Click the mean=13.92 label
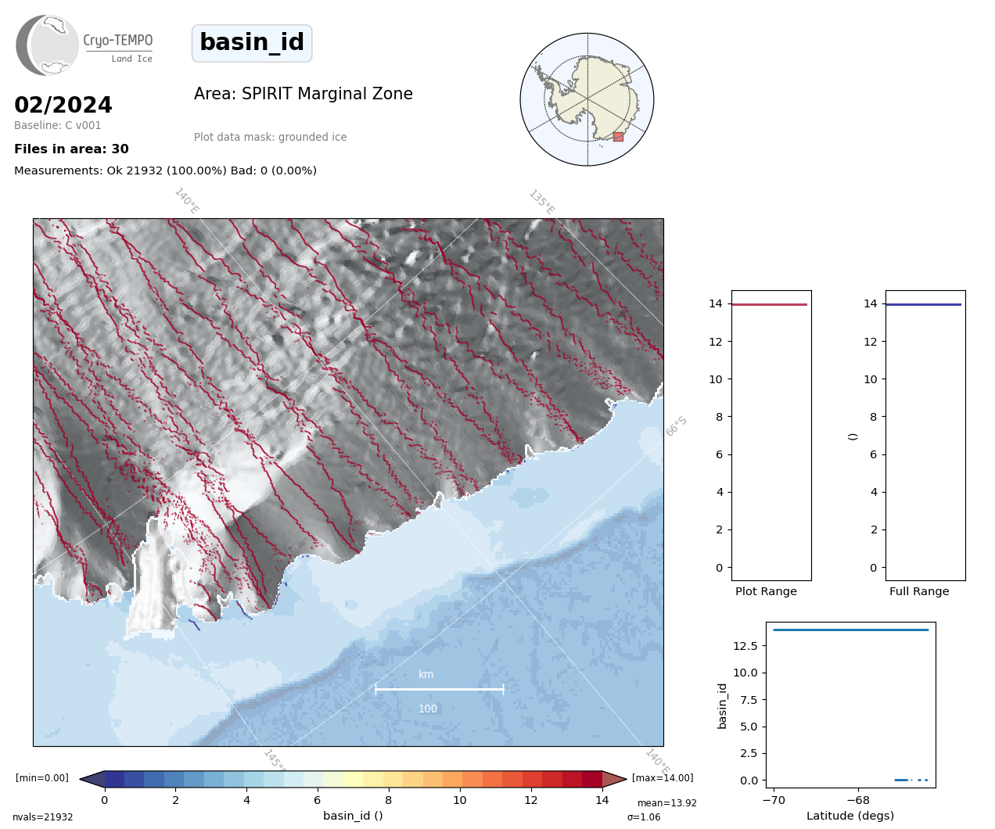 pos(666,803)
